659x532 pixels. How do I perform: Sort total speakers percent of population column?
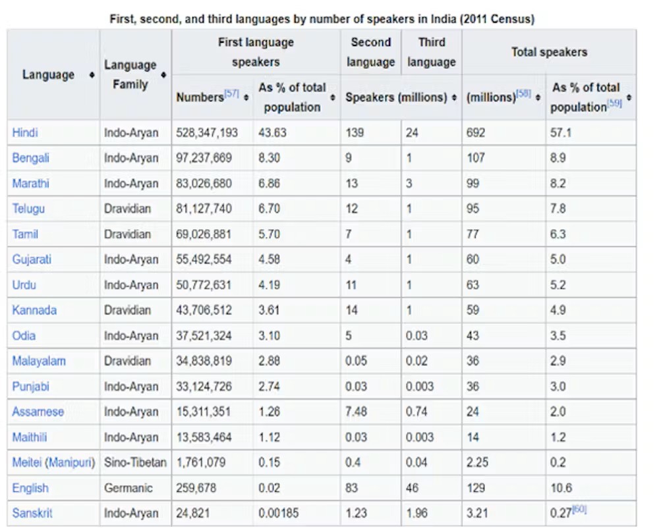pyautogui.click(x=629, y=97)
